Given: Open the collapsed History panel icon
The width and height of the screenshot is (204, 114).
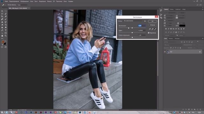Looking at the screenshot, I should [161, 10].
